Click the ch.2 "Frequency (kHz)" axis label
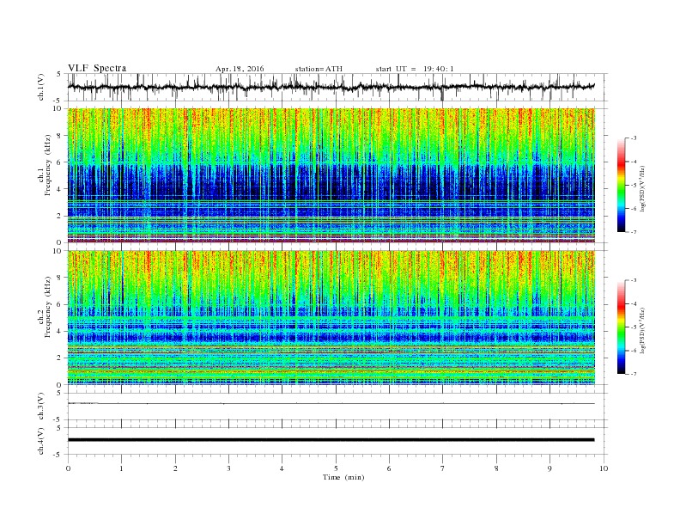Screen dimensions: 680x526 pos(47,306)
